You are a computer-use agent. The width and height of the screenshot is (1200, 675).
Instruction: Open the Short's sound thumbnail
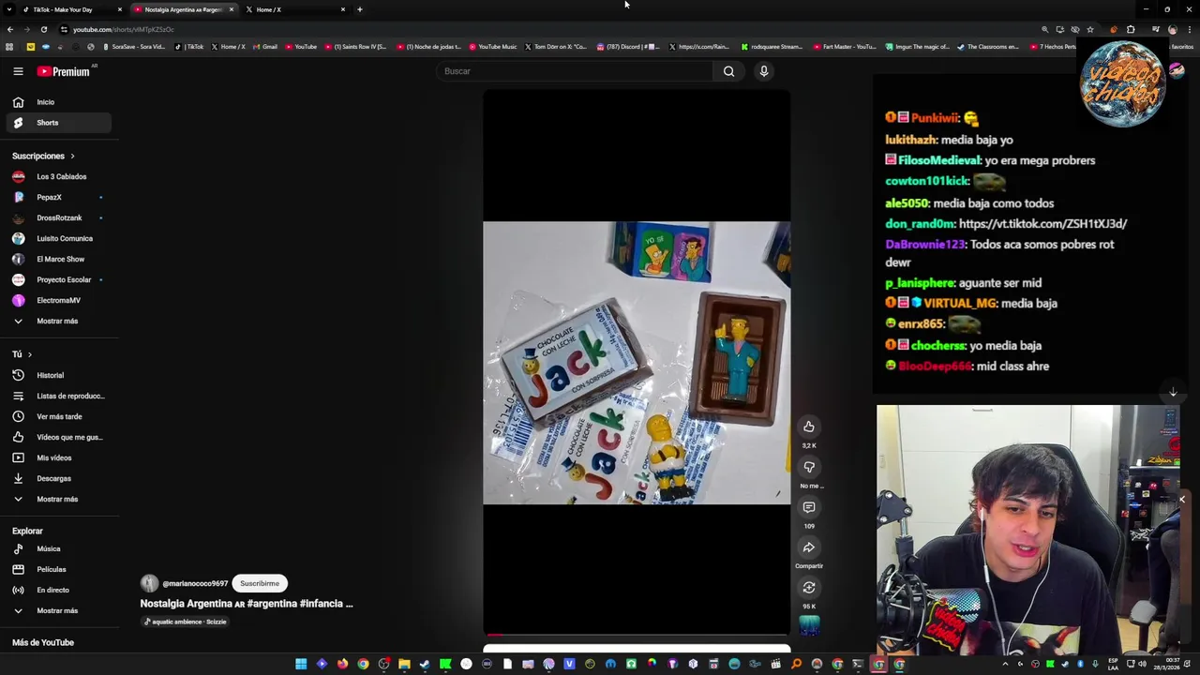click(x=809, y=624)
